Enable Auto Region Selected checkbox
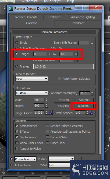 point(59,78)
